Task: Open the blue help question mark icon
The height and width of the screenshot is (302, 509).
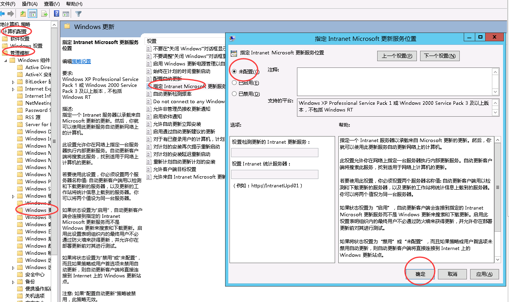Action: click(57, 14)
